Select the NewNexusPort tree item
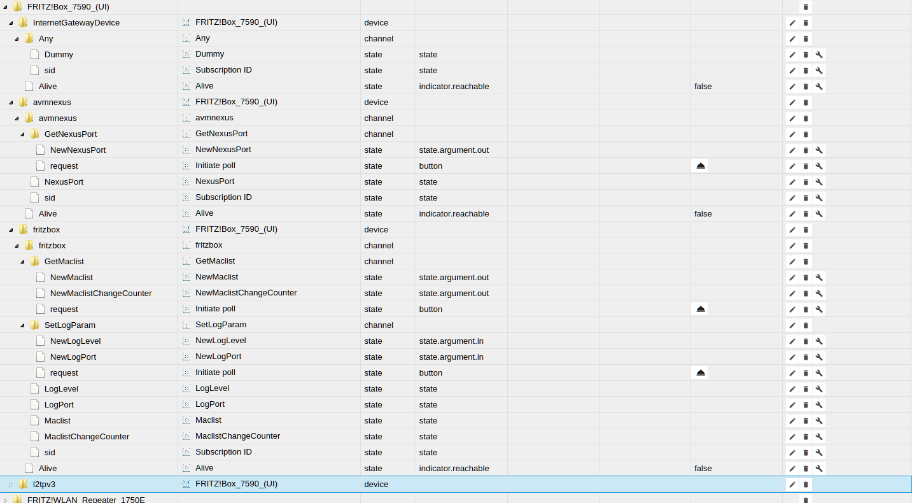Screen dimensions: 912x503 [78, 150]
